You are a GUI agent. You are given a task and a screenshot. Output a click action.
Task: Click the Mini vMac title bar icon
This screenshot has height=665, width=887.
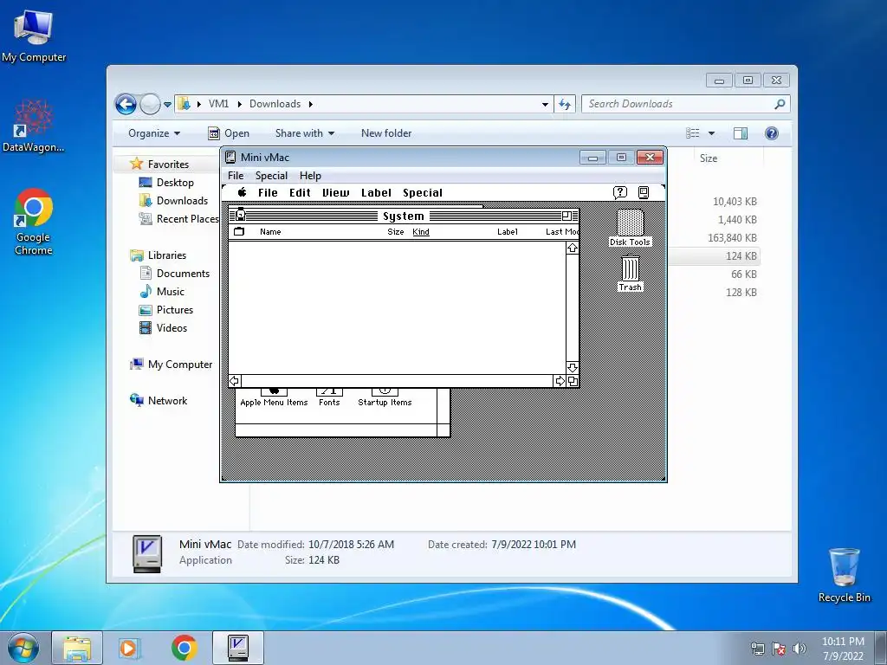(x=230, y=158)
